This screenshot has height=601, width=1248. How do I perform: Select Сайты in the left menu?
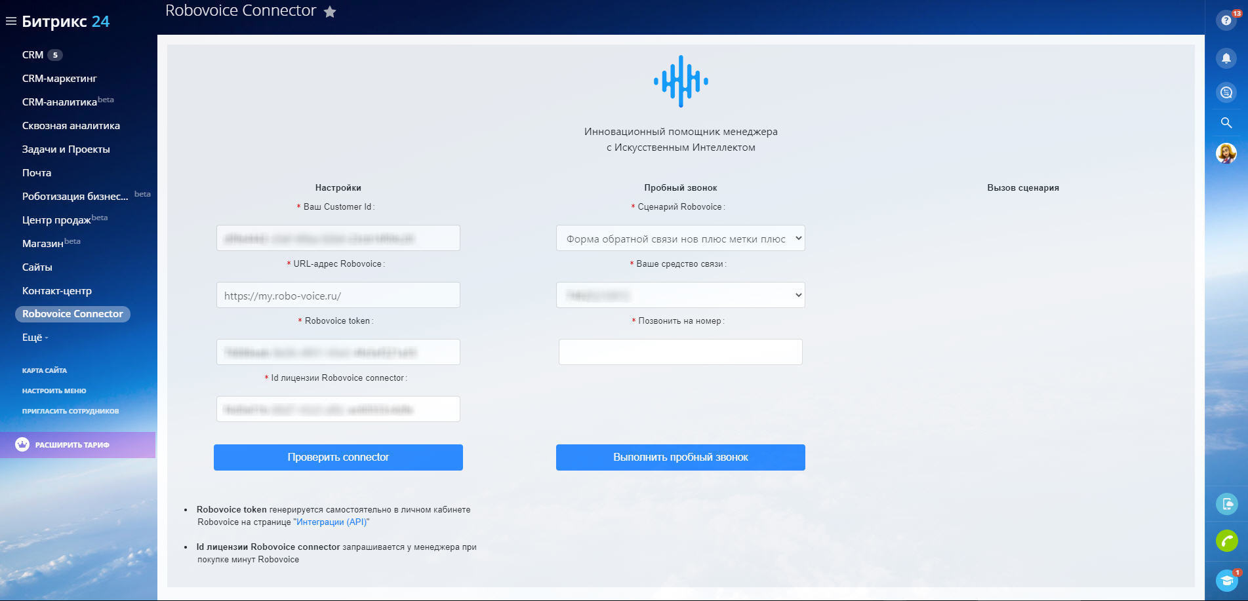point(37,267)
